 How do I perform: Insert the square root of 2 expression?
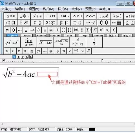[88, 51]
